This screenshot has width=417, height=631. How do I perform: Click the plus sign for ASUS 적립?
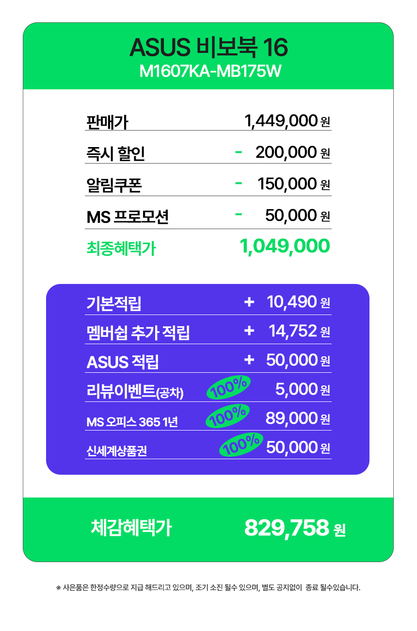tap(249, 360)
